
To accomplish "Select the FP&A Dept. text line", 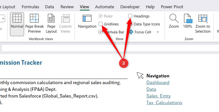I will tap(28, 89).
